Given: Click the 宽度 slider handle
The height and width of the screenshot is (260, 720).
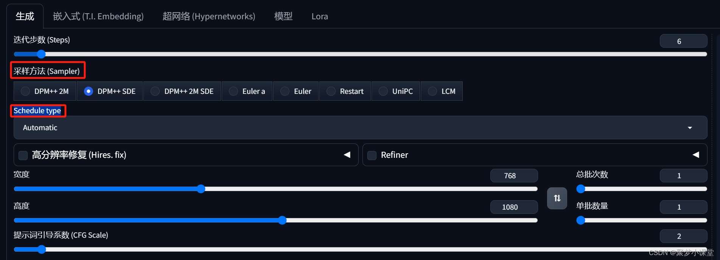Looking at the screenshot, I should [201, 189].
